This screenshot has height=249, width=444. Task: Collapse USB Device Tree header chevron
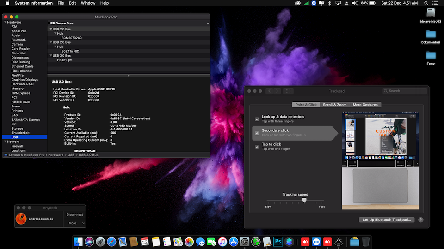pos(208,24)
